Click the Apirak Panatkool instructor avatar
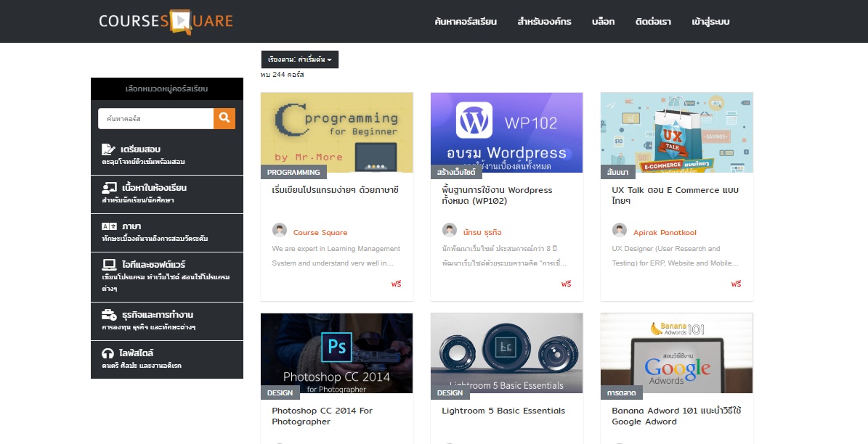Viewport: 868px width, 444px height. pyautogui.click(x=620, y=231)
